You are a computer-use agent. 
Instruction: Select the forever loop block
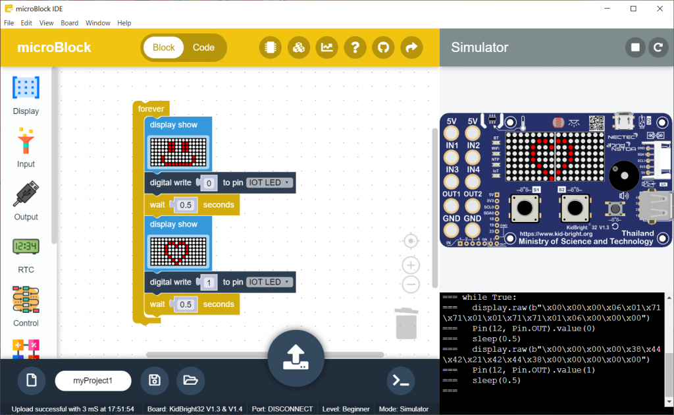[x=151, y=109]
